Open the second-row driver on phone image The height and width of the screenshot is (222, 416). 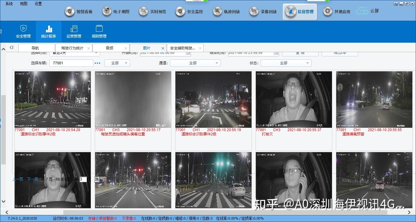(294, 180)
